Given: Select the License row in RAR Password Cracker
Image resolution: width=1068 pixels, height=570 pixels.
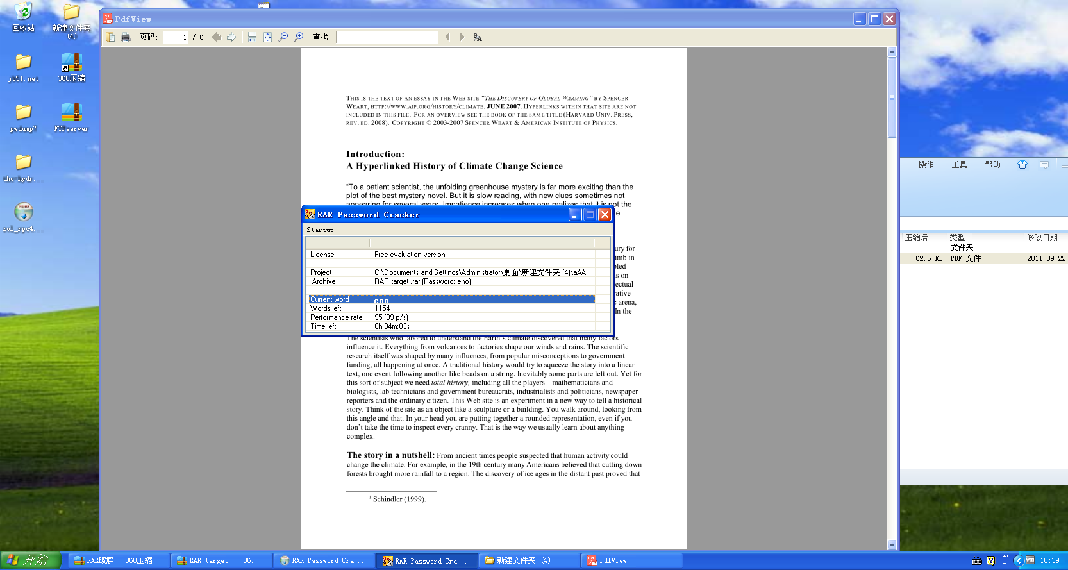Looking at the screenshot, I should coord(451,255).
